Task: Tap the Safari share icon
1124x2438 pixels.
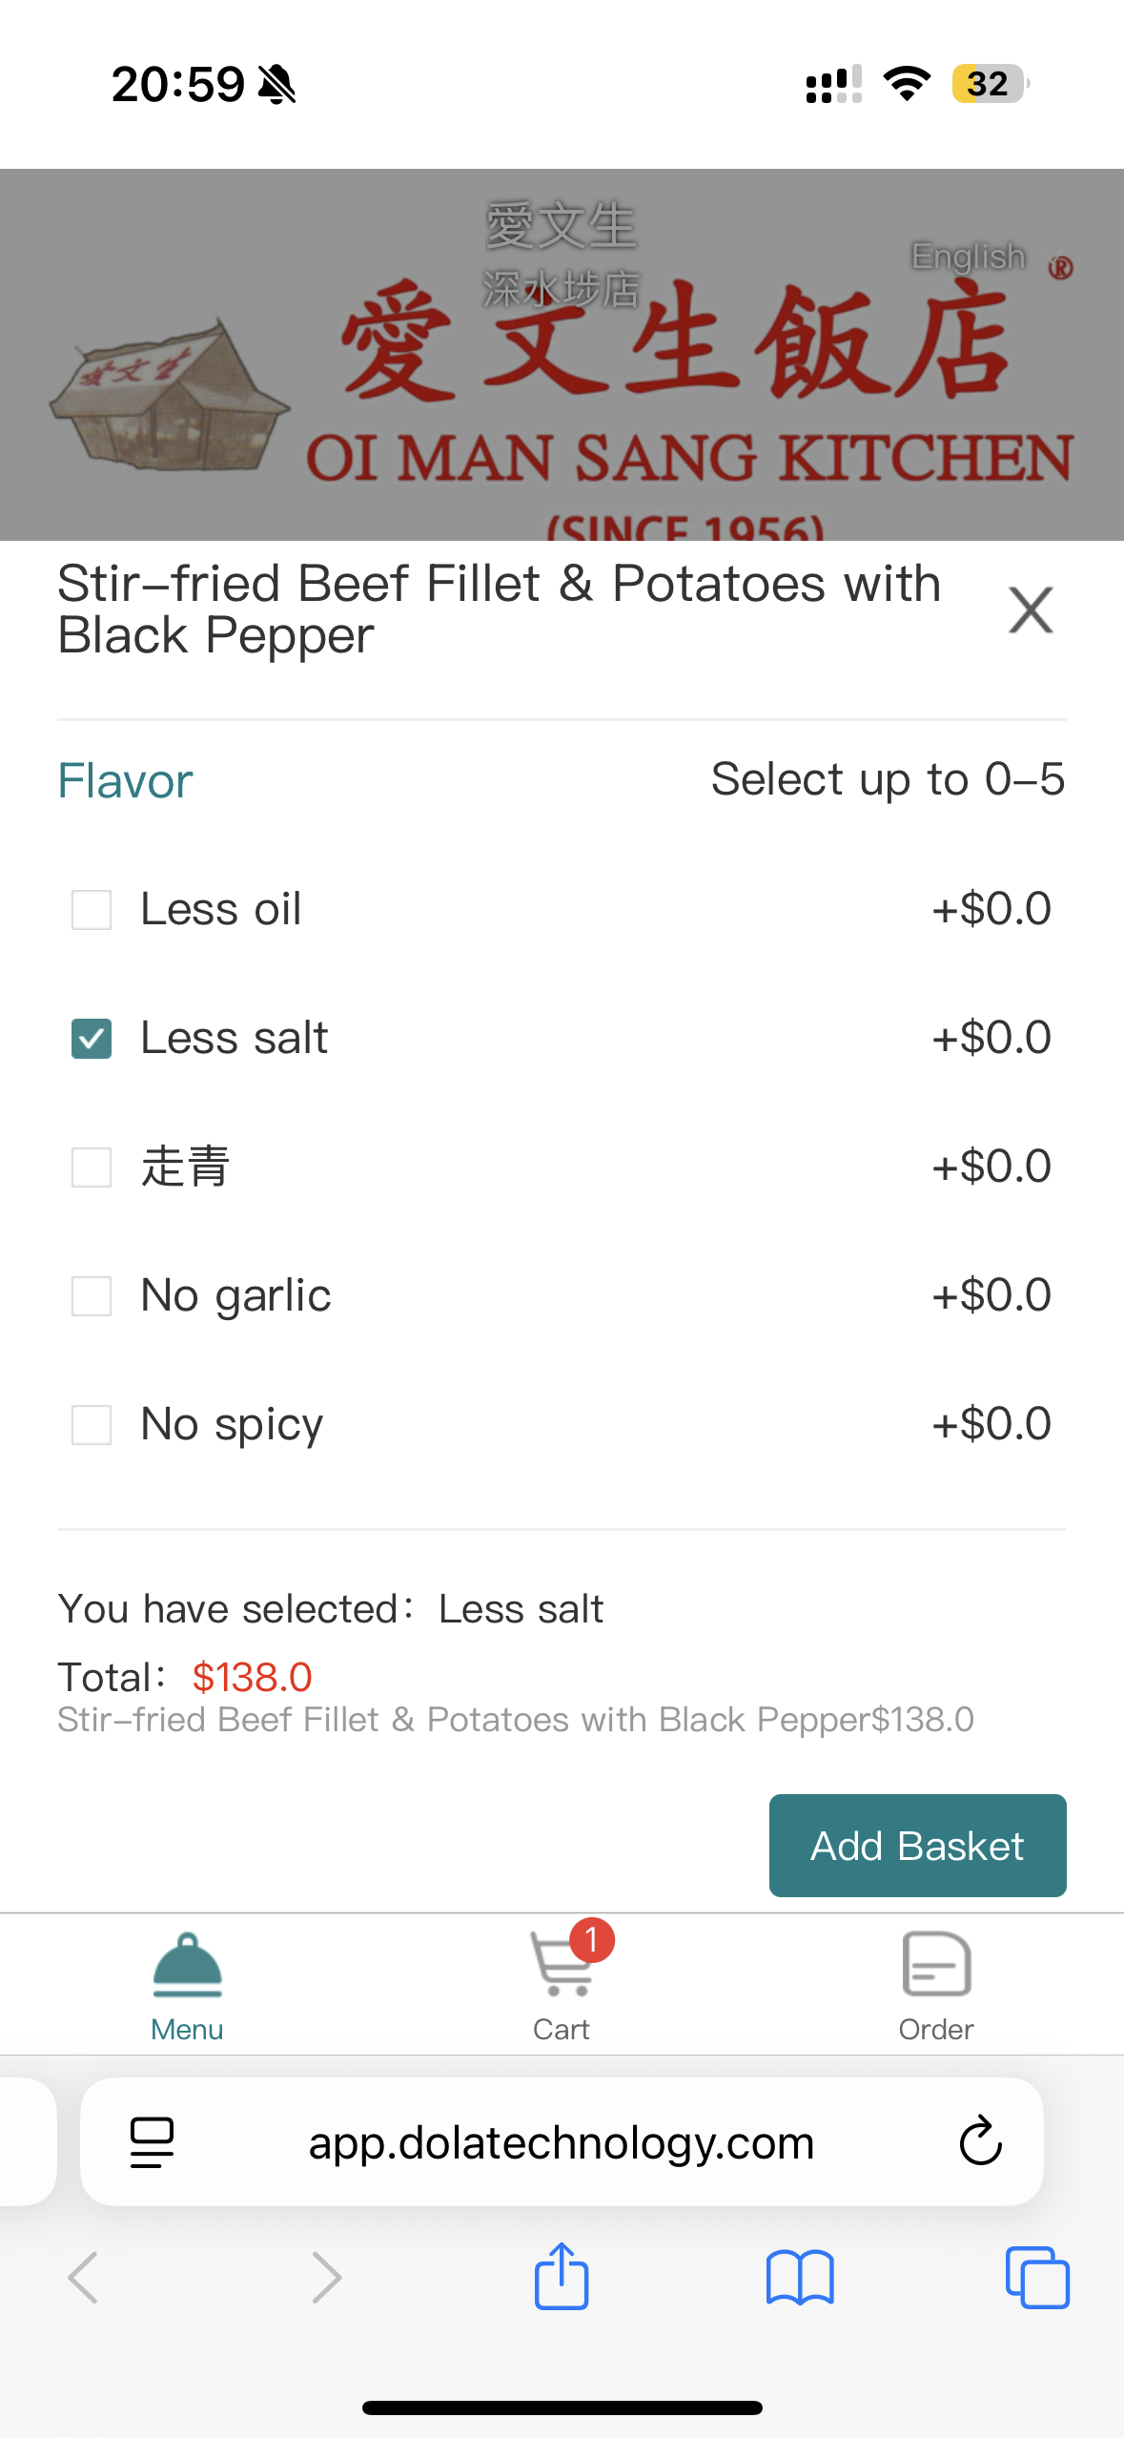Action: click(562, 2276)
